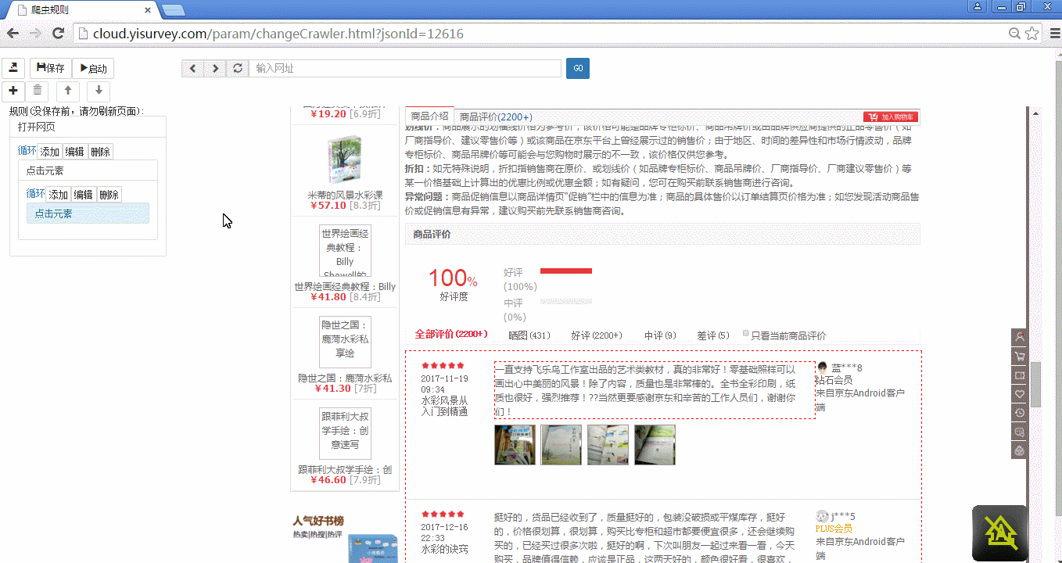Click 添加 button under 打开网页

tap(50, 152)
